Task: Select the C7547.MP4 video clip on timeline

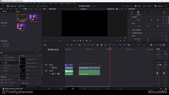Action: (x=89, y=66)
